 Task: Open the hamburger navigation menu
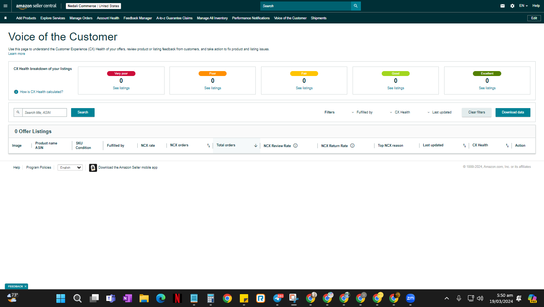5,6
